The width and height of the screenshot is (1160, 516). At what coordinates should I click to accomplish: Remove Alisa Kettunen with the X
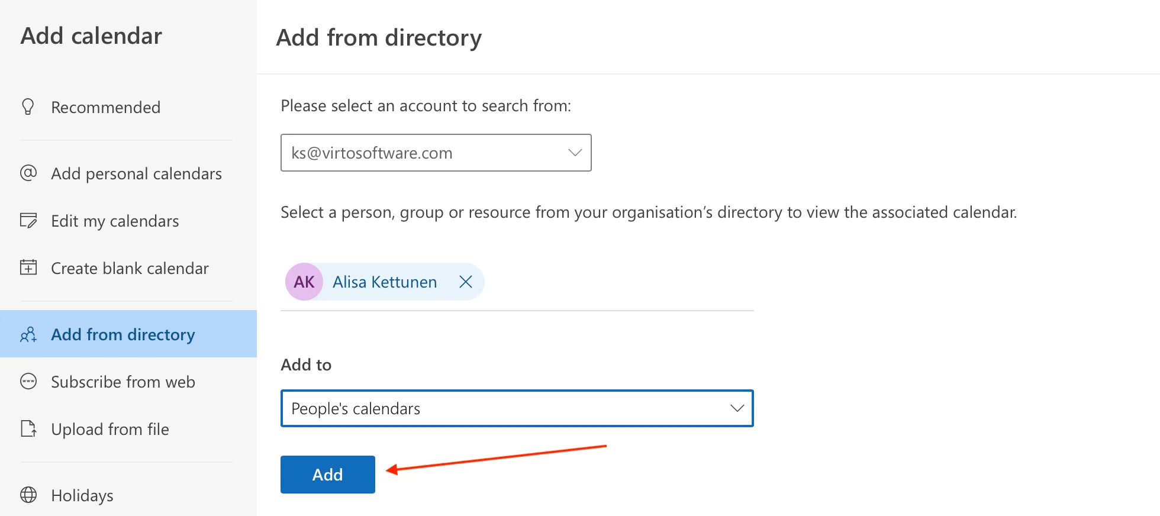[x=466, y=282]
